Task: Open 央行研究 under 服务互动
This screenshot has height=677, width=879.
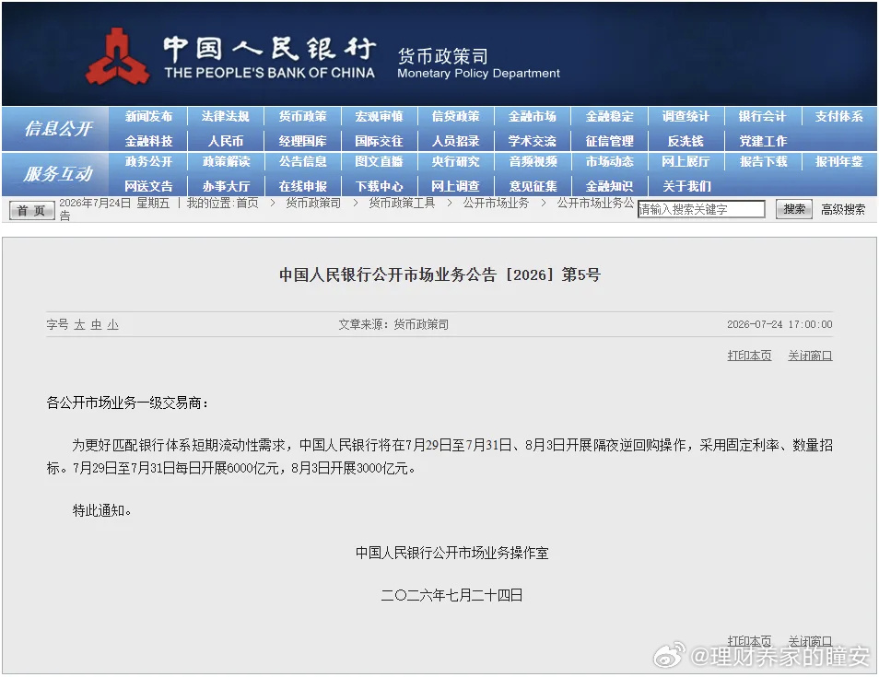Action: (456, 162)
